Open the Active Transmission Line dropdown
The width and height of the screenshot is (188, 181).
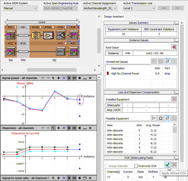139,8
